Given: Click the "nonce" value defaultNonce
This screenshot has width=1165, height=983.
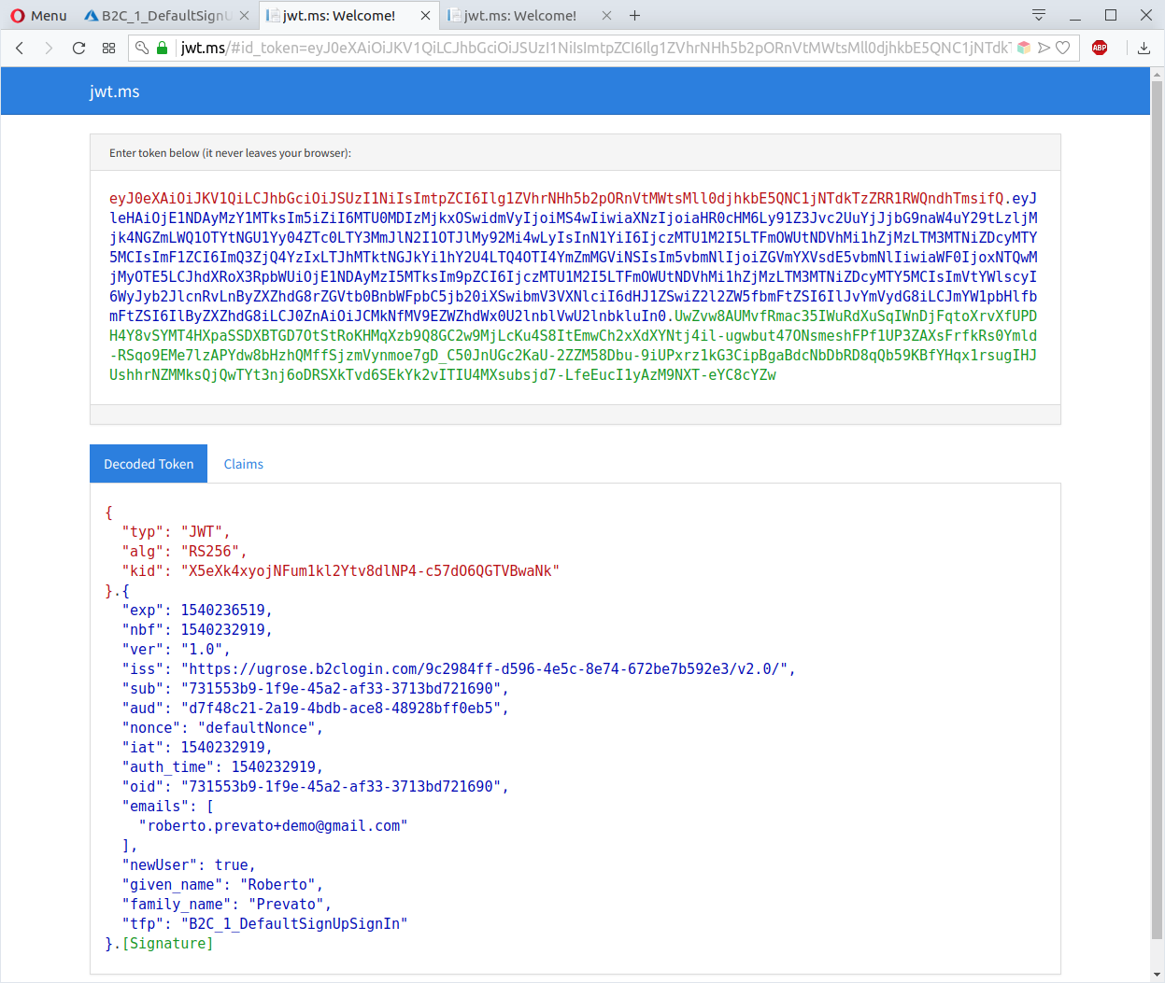Looking at the screenshot, I should coord(256,727).
